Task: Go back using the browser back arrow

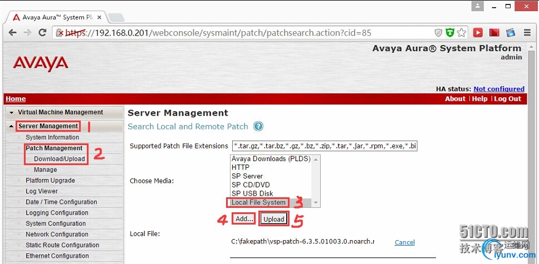Action: tap(12, 33)
